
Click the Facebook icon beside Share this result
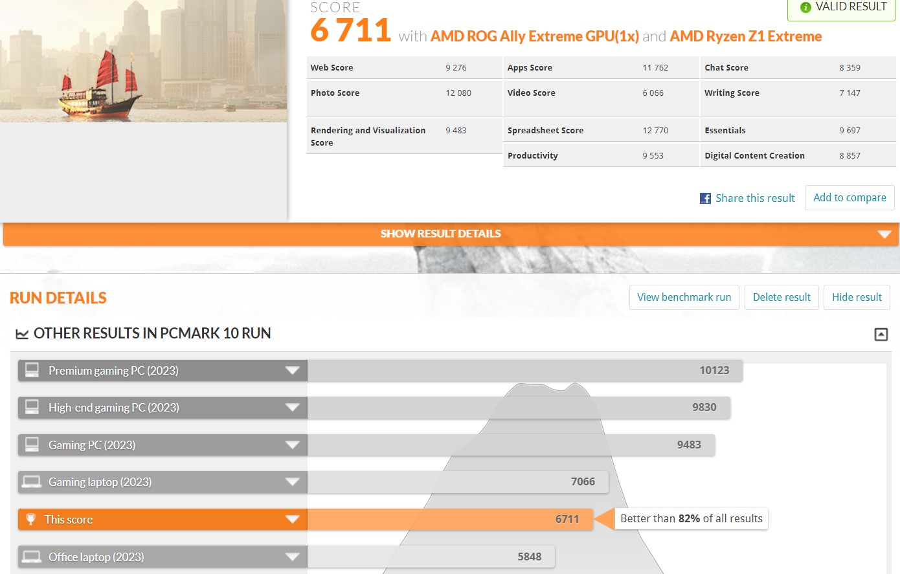tap(705, 198)
